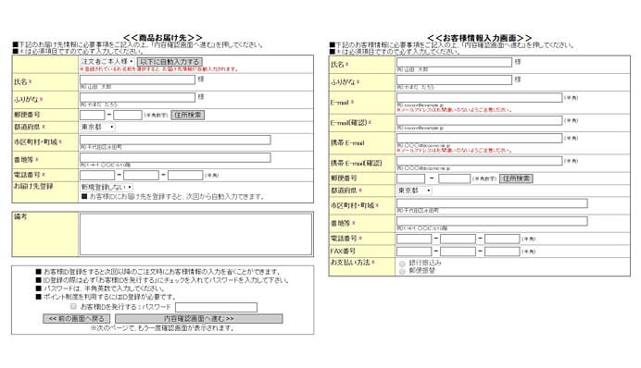Open the お届け先登録 新規登録しない dropdown

click(x=107, y=188)
